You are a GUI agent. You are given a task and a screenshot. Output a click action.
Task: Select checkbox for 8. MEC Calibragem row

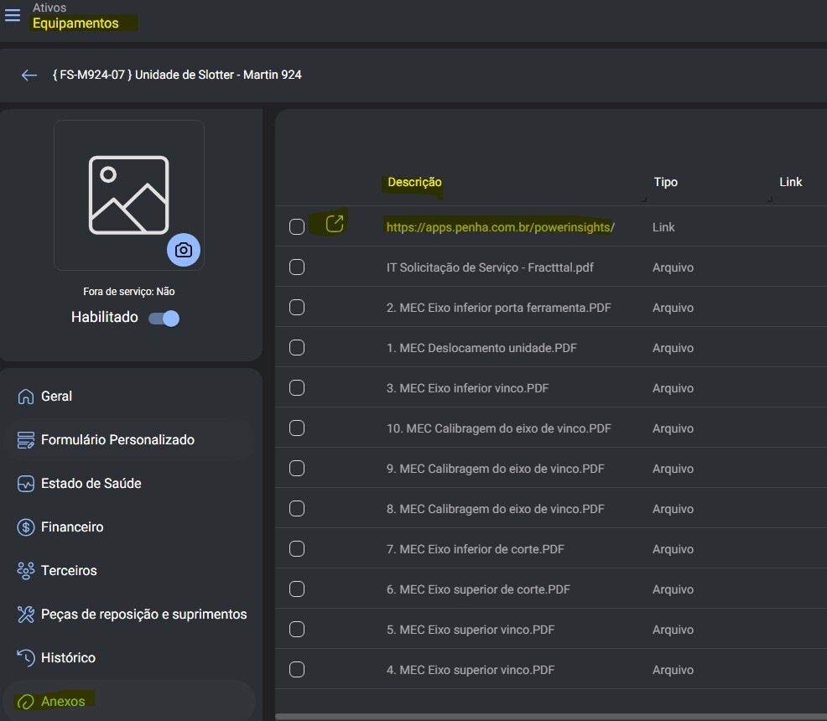point(297,509)
